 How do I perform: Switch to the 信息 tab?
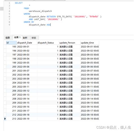pyautogui.click(x=8, y=38)
